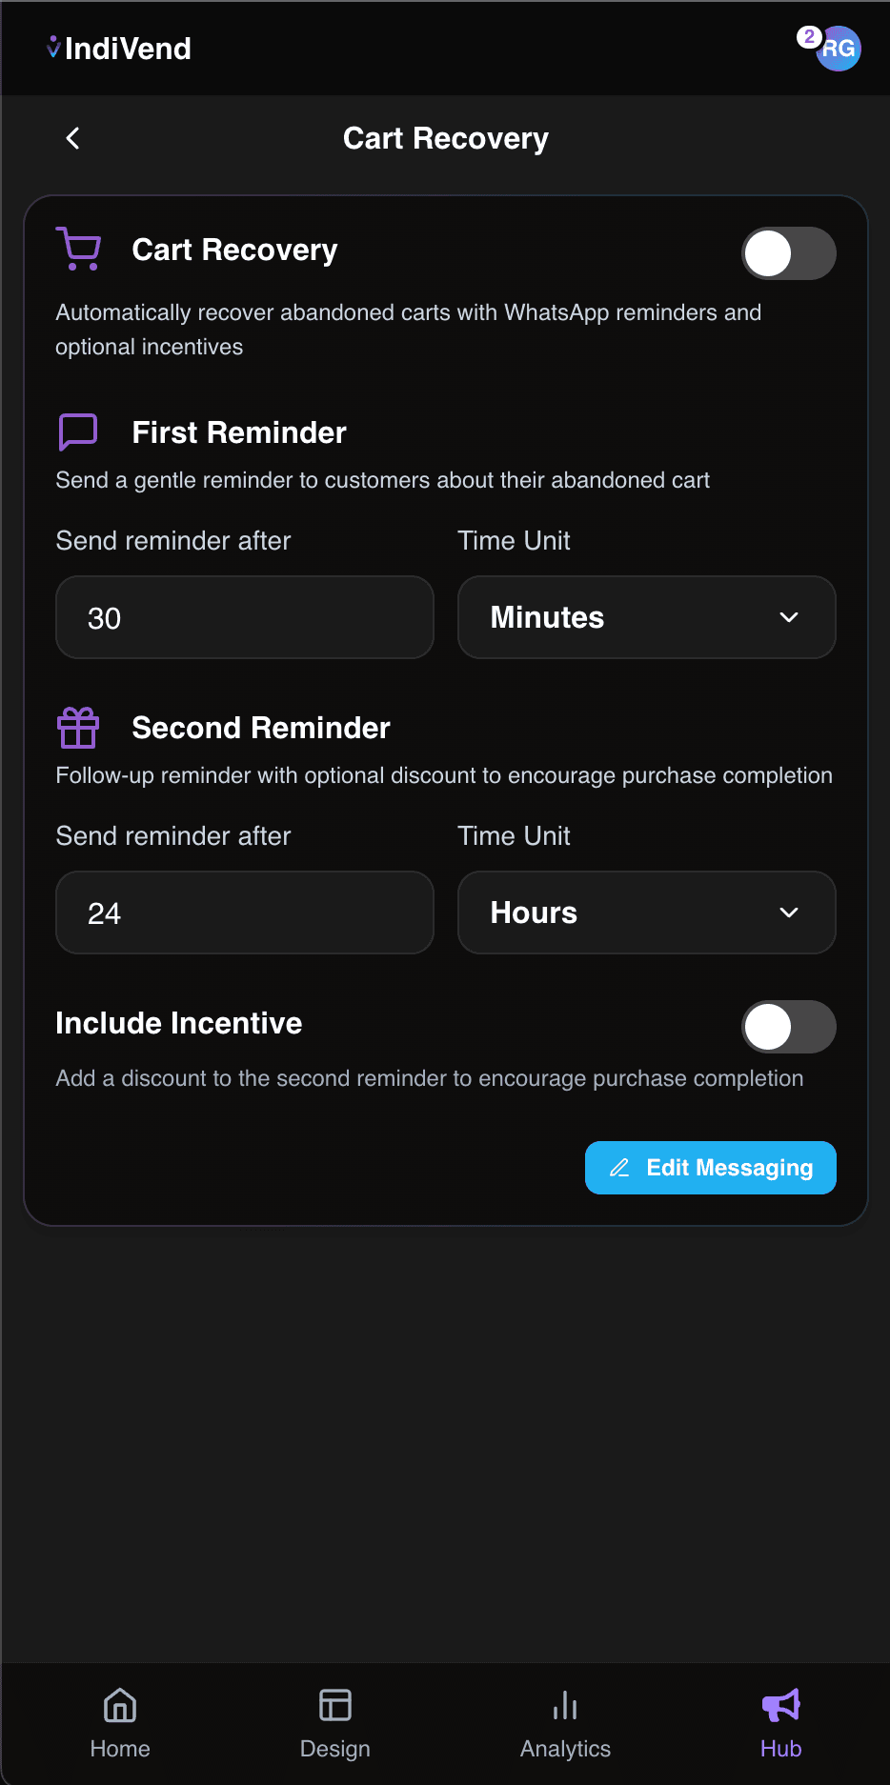Click the First Reminder chat bubble icon
890x1785 pixels.
(78, 431)
